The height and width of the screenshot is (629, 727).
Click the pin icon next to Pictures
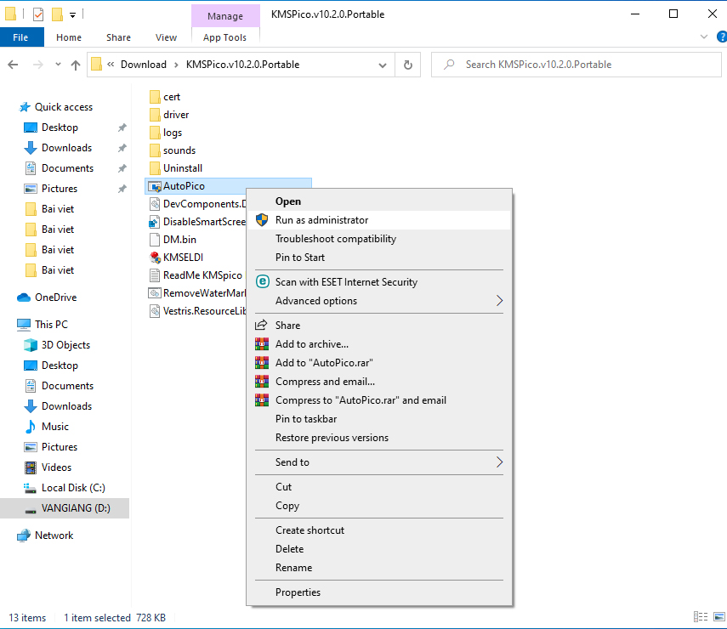122,189
